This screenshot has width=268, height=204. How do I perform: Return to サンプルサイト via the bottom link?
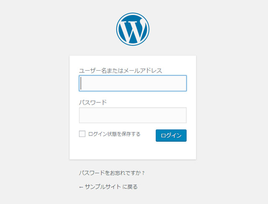111,187
